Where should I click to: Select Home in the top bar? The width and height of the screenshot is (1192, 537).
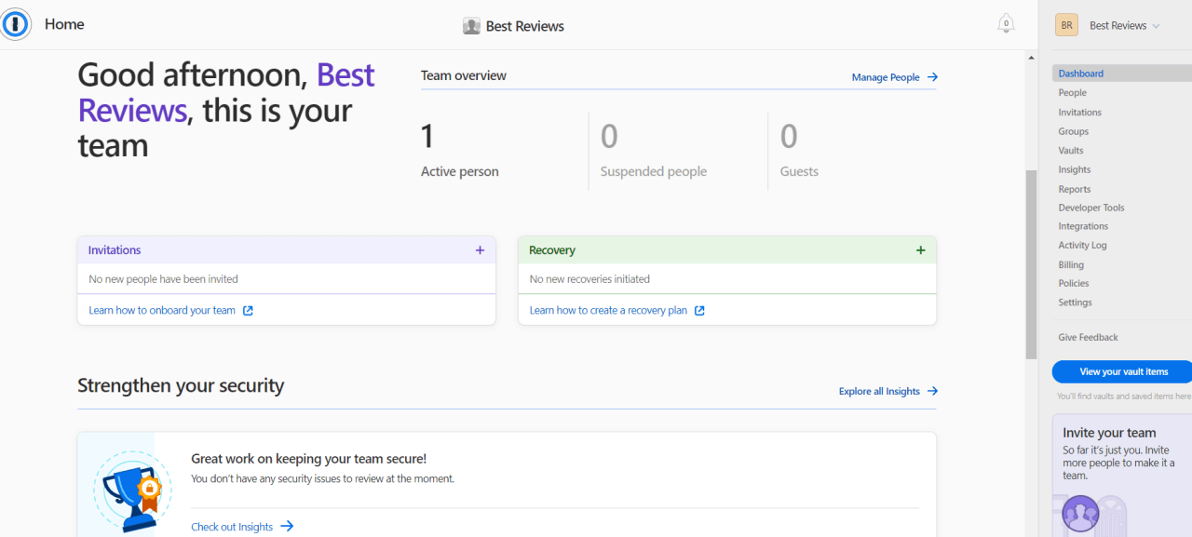pos(64,23)
